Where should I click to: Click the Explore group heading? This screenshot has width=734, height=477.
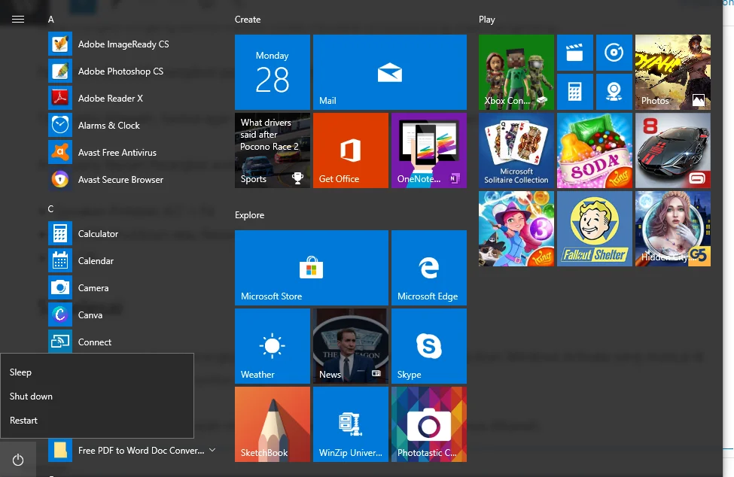click(x=249, y=215)
